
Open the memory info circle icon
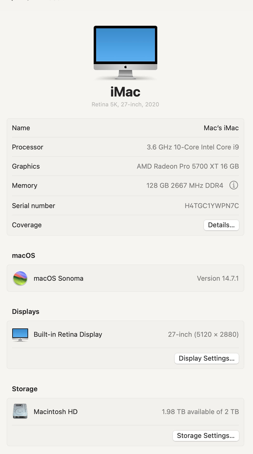(x=234, y=185)
